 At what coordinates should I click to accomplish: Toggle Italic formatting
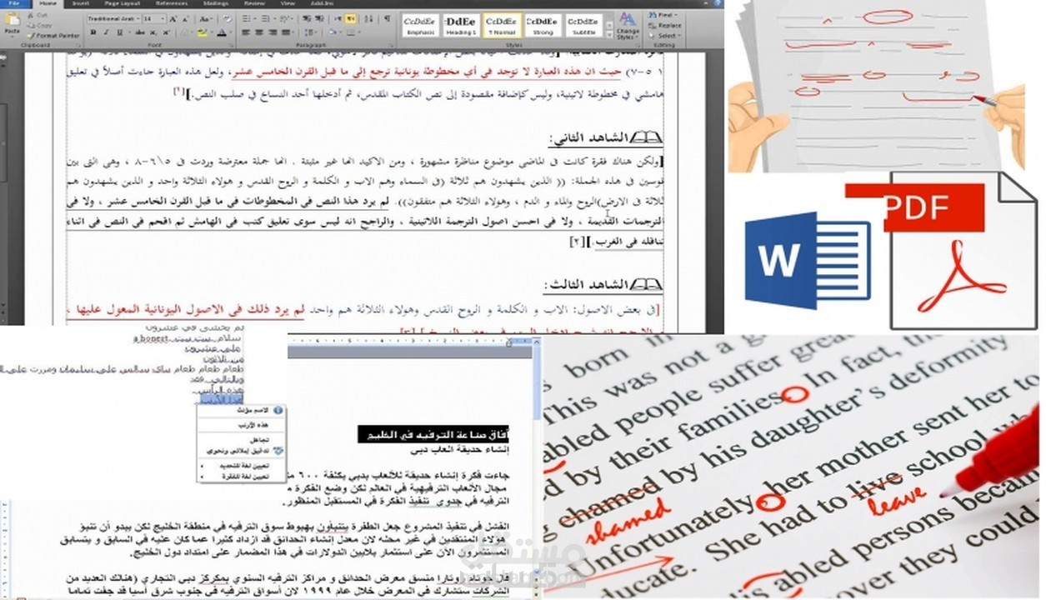(x=107, y=32)
